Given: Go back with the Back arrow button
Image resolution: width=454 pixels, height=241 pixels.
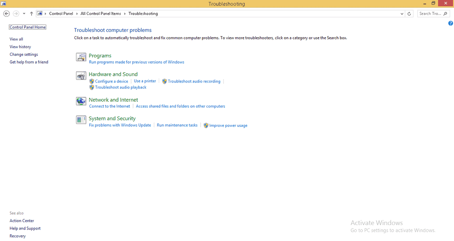Looking at the screenshot, I should [6, 13].
